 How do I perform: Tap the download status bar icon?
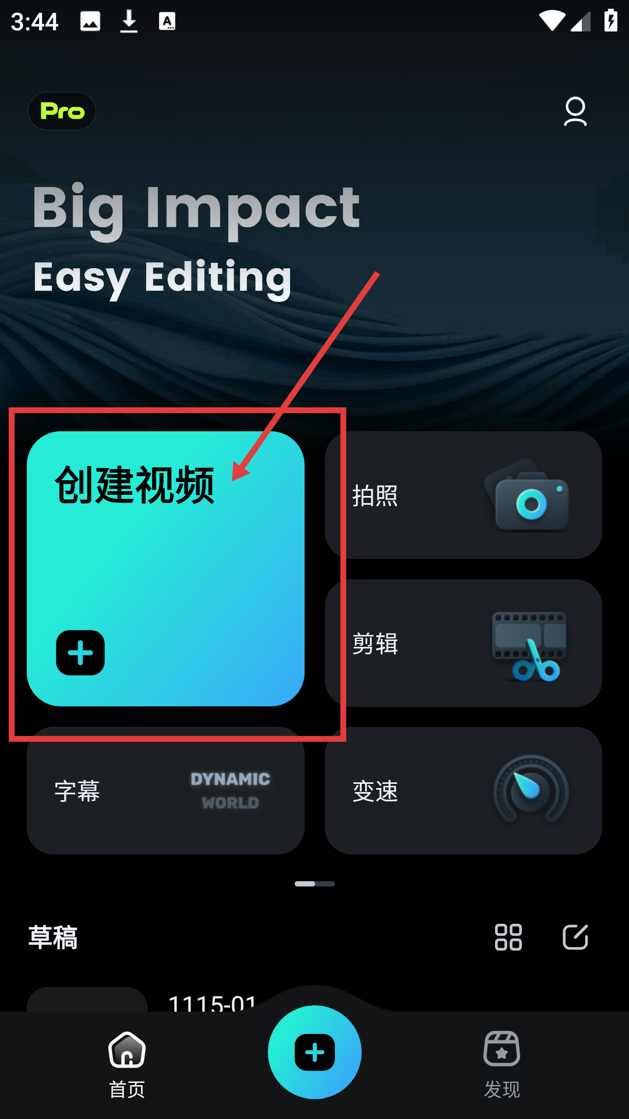tap(129, 22)
